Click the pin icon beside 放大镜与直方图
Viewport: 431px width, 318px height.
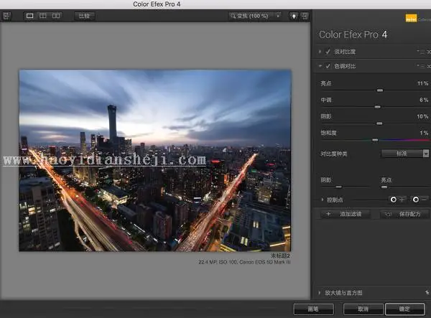(427, 292)
